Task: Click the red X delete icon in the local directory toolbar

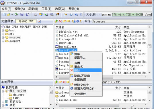Action: coord(64,82)
